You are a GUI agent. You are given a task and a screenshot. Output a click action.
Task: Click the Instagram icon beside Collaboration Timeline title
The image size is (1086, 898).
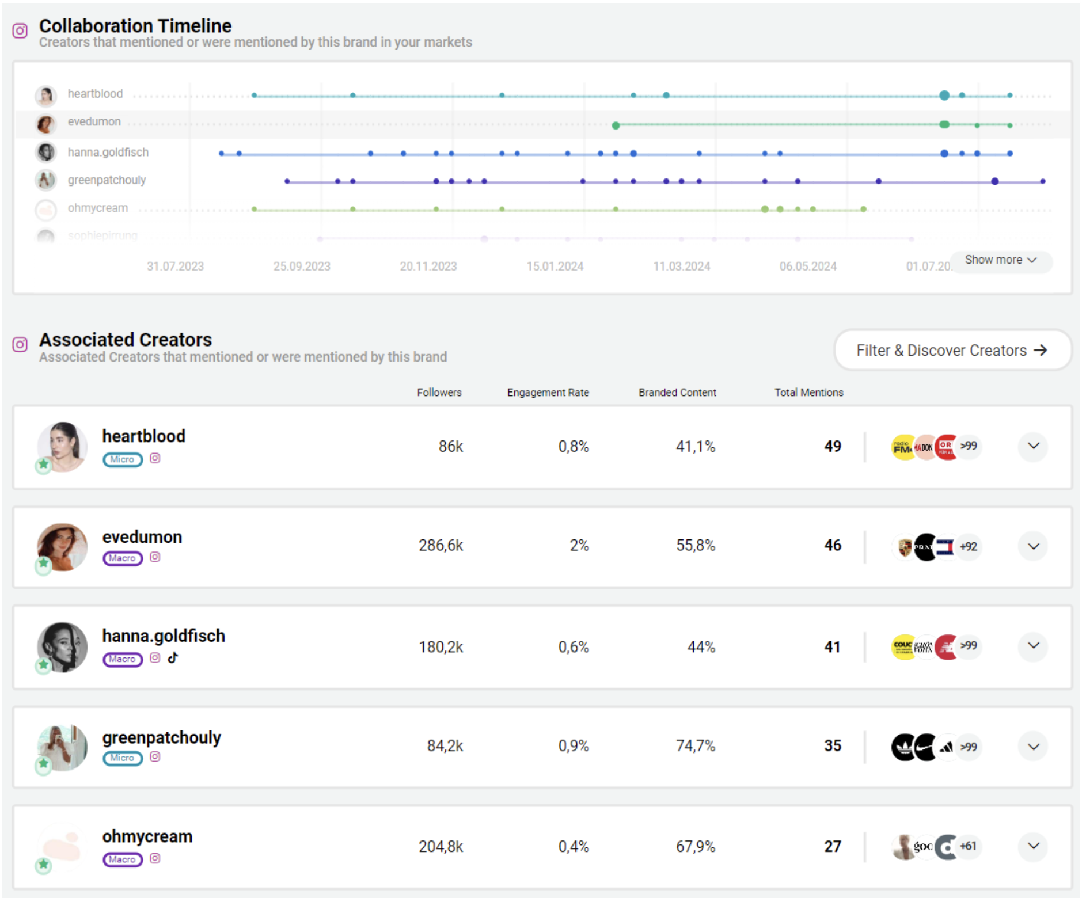click(x=20, y=31)
